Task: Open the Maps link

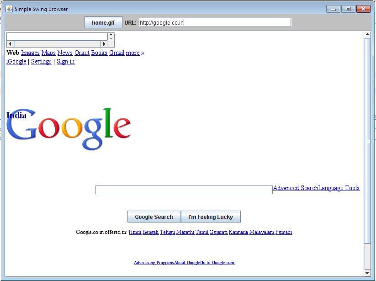Action: point(48,53)
